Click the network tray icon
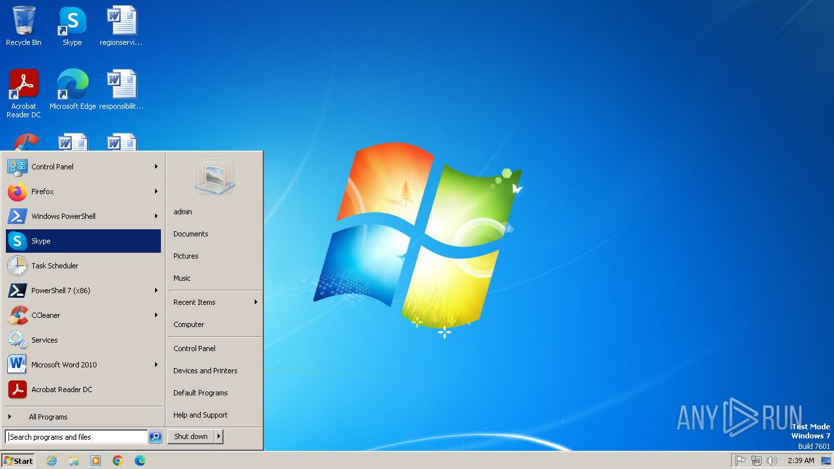The width and height of the screenshot is (834, 469). (756, 461)
